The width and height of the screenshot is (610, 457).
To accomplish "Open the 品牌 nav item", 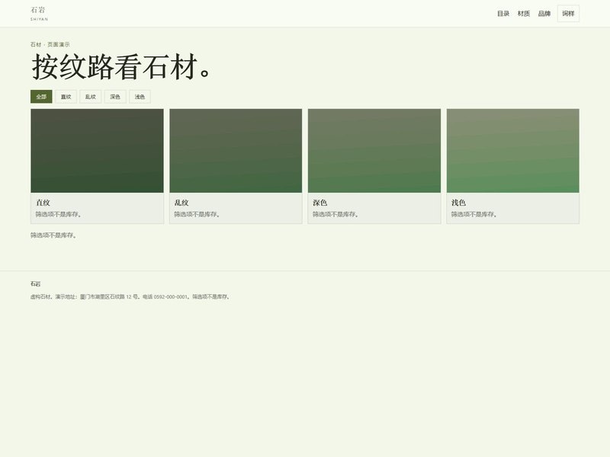I will 544,14.
